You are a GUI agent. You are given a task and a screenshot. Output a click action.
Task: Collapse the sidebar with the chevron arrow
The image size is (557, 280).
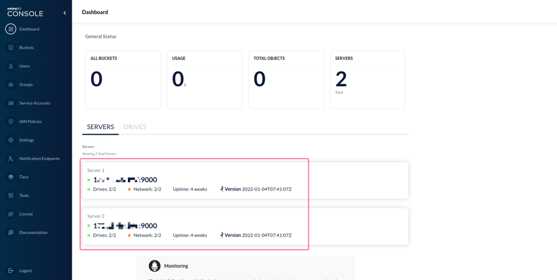tap(64, 12)
